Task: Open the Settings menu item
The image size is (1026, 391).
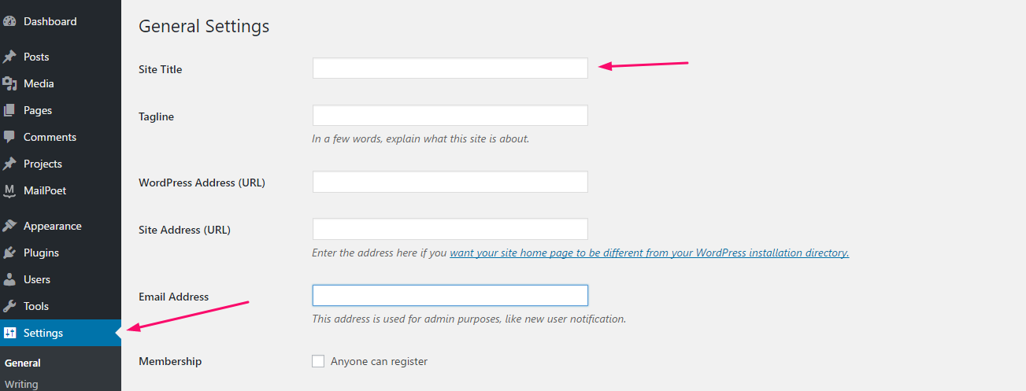Action: 61,333
